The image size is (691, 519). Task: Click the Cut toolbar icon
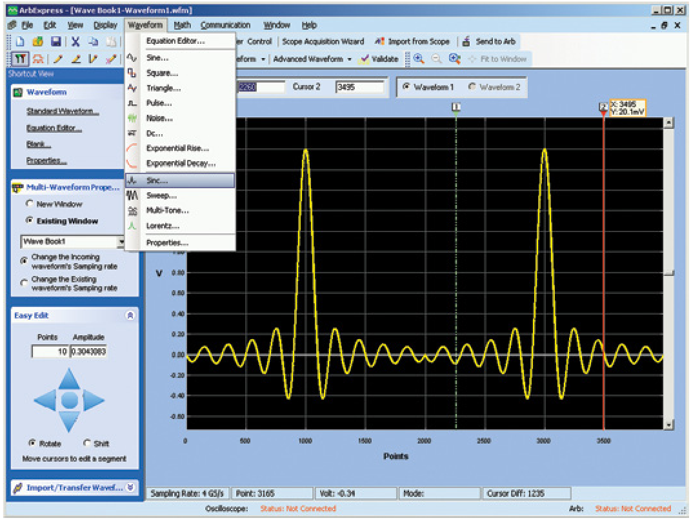(x=76, y=42)
